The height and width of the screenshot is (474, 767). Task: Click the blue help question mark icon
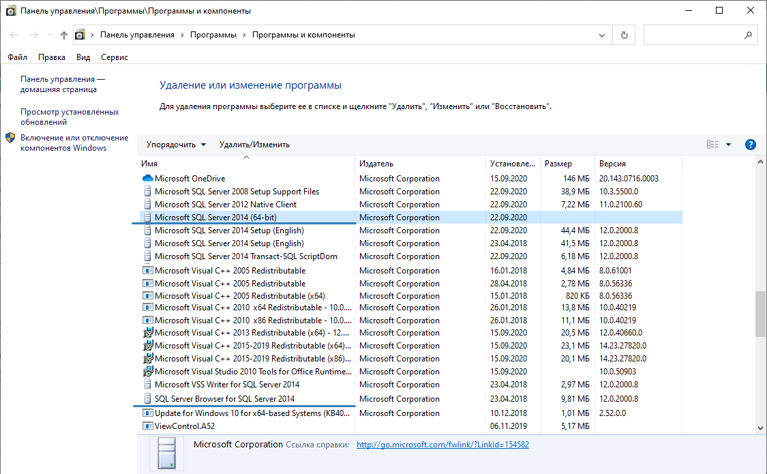[x=751, y=145]
